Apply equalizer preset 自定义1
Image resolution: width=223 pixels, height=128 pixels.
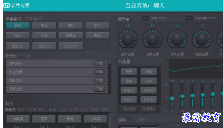129,90
